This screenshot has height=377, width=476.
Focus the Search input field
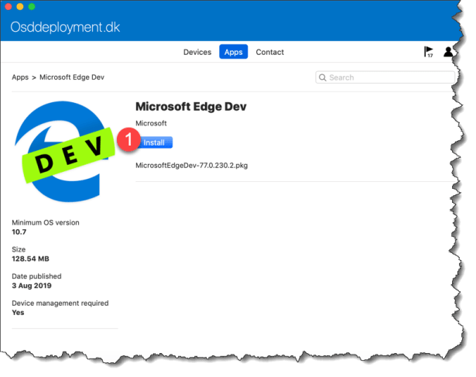point(387,77)
